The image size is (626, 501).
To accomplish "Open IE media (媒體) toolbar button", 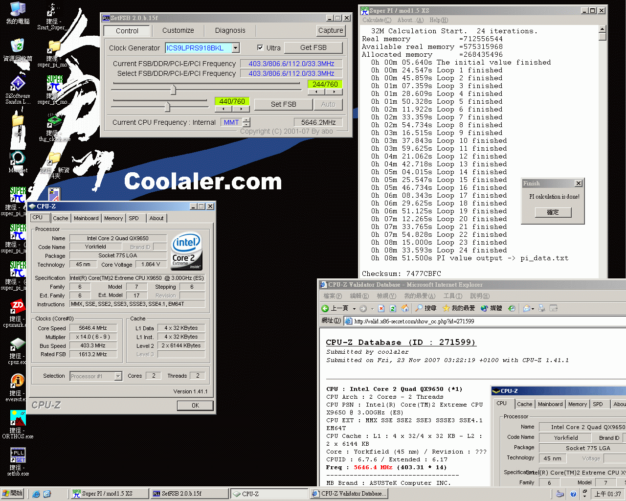I will pos(491,308).
